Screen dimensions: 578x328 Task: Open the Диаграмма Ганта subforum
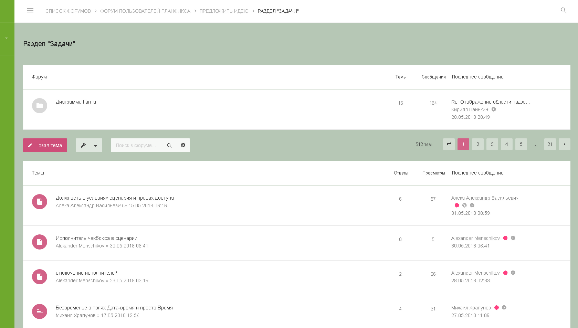(76, 102)
